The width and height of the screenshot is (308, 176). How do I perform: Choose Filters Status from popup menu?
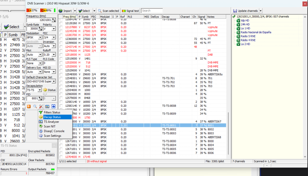click(55, 112)
